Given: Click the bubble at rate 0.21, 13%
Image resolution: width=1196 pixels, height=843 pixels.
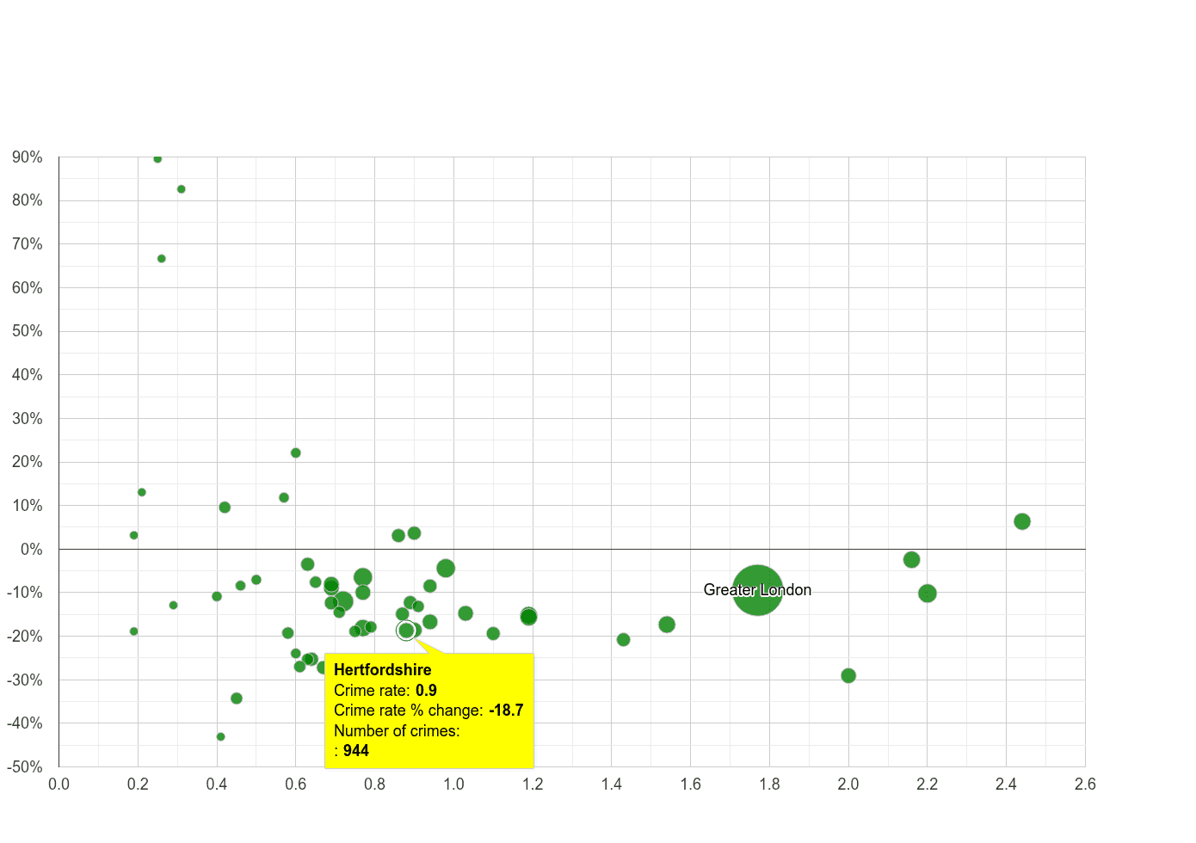Looking at the screenshot, I should [x=142, y=493].
